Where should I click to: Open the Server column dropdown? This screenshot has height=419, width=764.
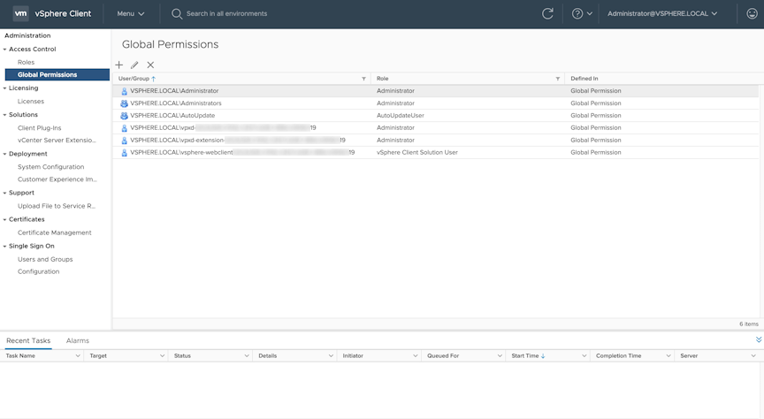click(753, 355)
